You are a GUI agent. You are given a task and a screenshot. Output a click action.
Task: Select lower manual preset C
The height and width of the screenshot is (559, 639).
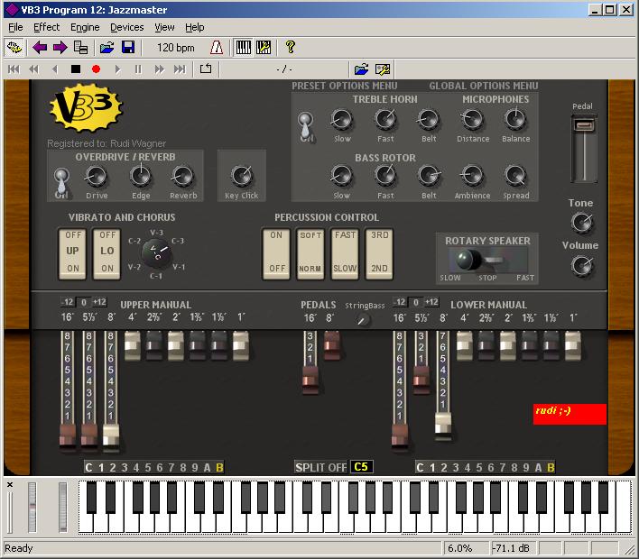click(421, 468)
